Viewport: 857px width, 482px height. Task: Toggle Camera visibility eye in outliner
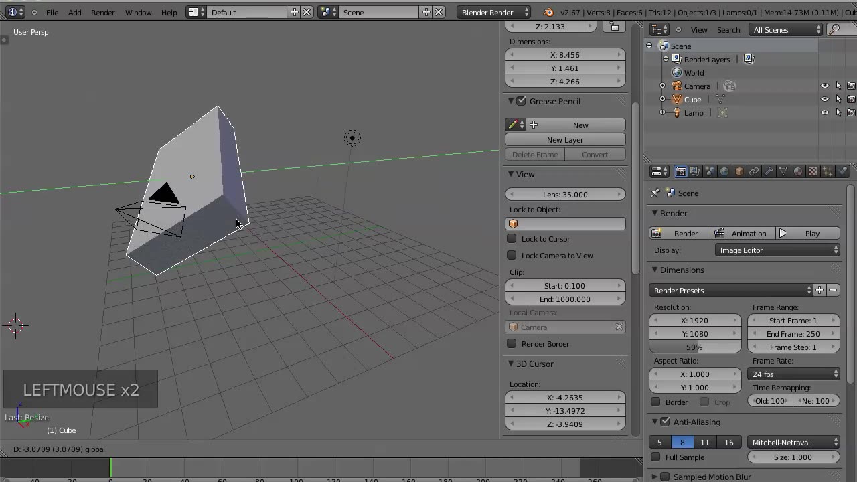pos(825,86)
